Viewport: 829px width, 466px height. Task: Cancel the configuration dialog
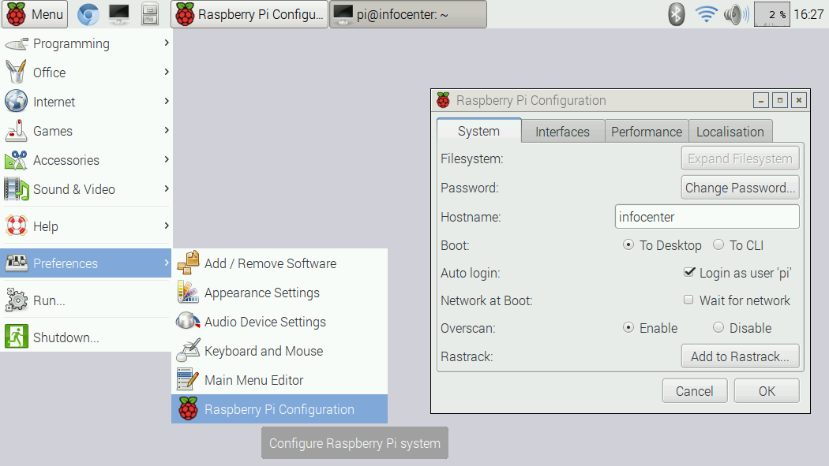point(695,391)
